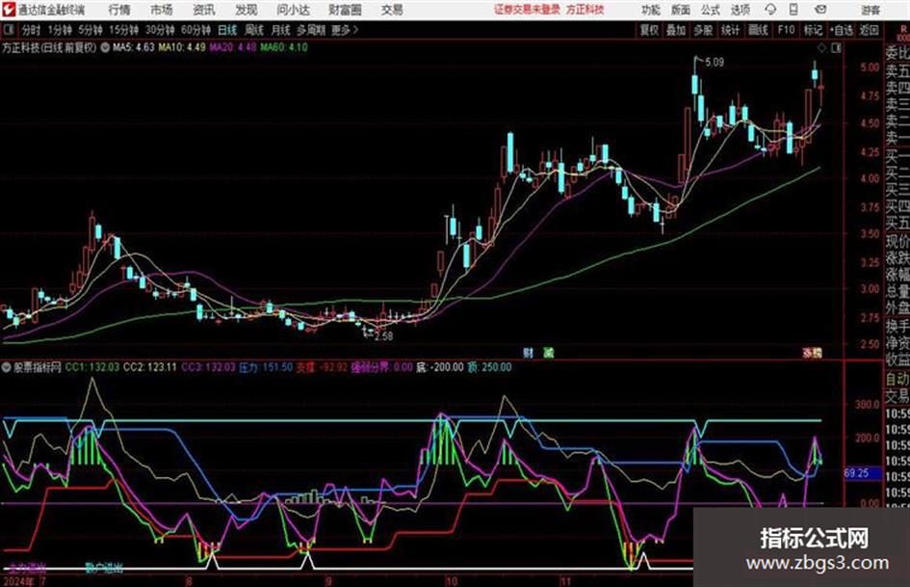Click the green marker icon beside 财
Screen dimensions: 910x587
(549, 352)
